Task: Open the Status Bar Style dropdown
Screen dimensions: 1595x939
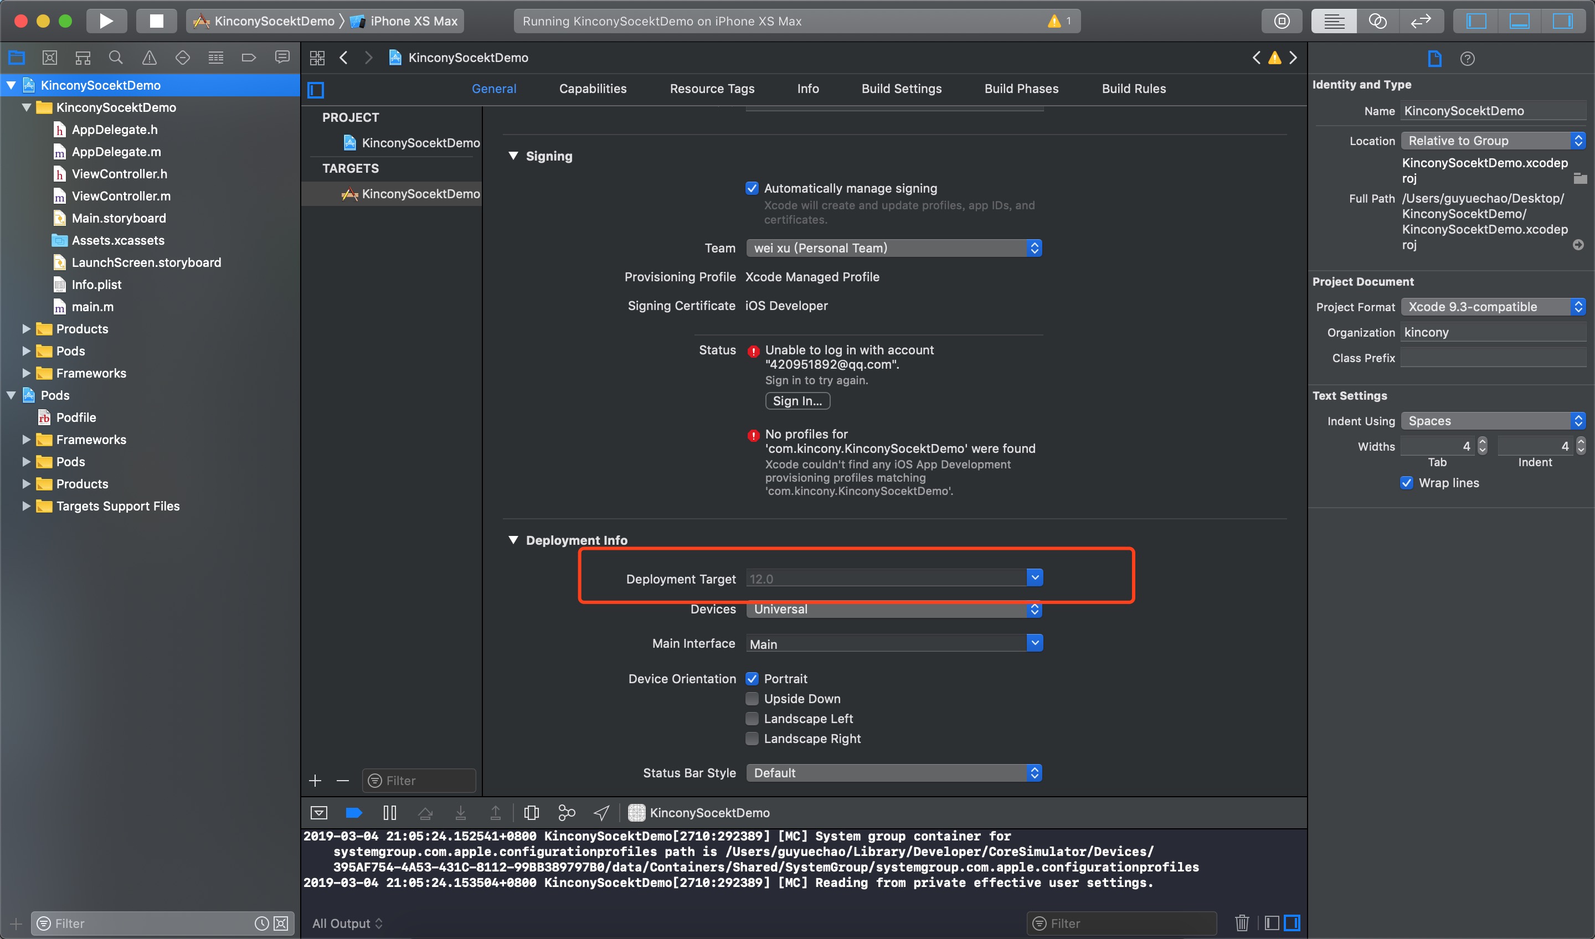Action: [x=894, y=772]
